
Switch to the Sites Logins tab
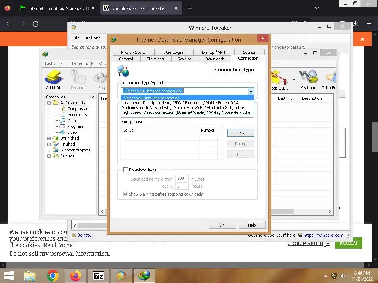[173, 52]
